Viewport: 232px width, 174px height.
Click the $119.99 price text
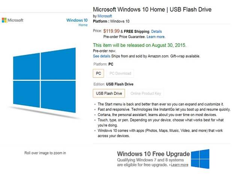(x=112, y=31)
